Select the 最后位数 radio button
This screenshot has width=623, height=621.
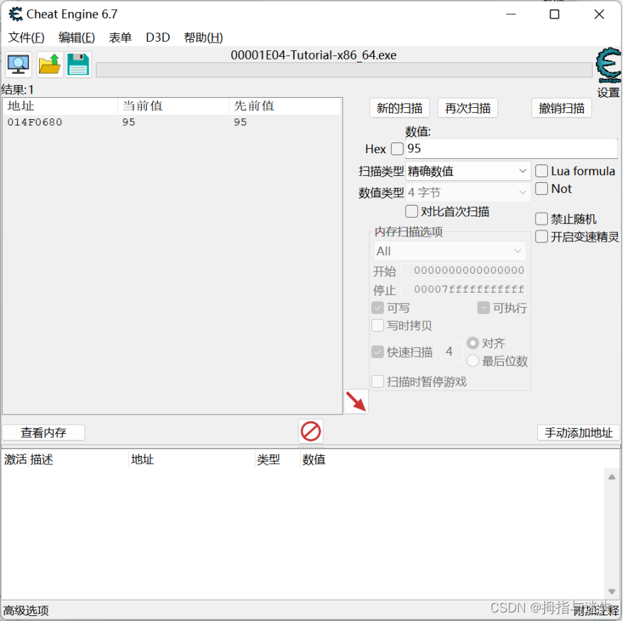click(x=474, y=361)
